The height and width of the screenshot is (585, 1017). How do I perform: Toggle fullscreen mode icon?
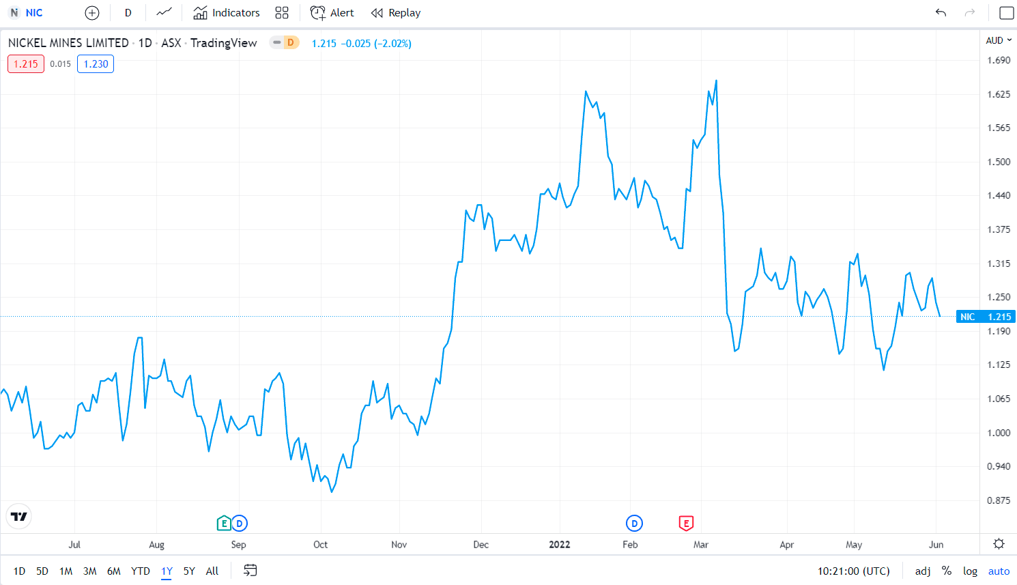1006,13
